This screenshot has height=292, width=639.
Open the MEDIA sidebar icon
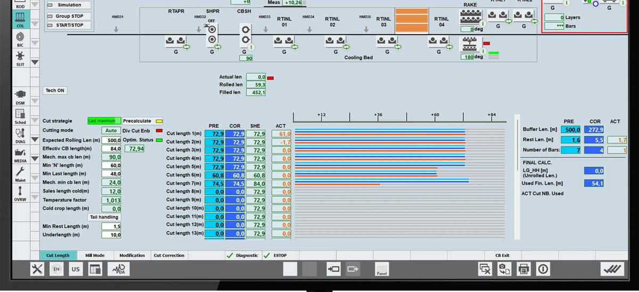[20, 154]
